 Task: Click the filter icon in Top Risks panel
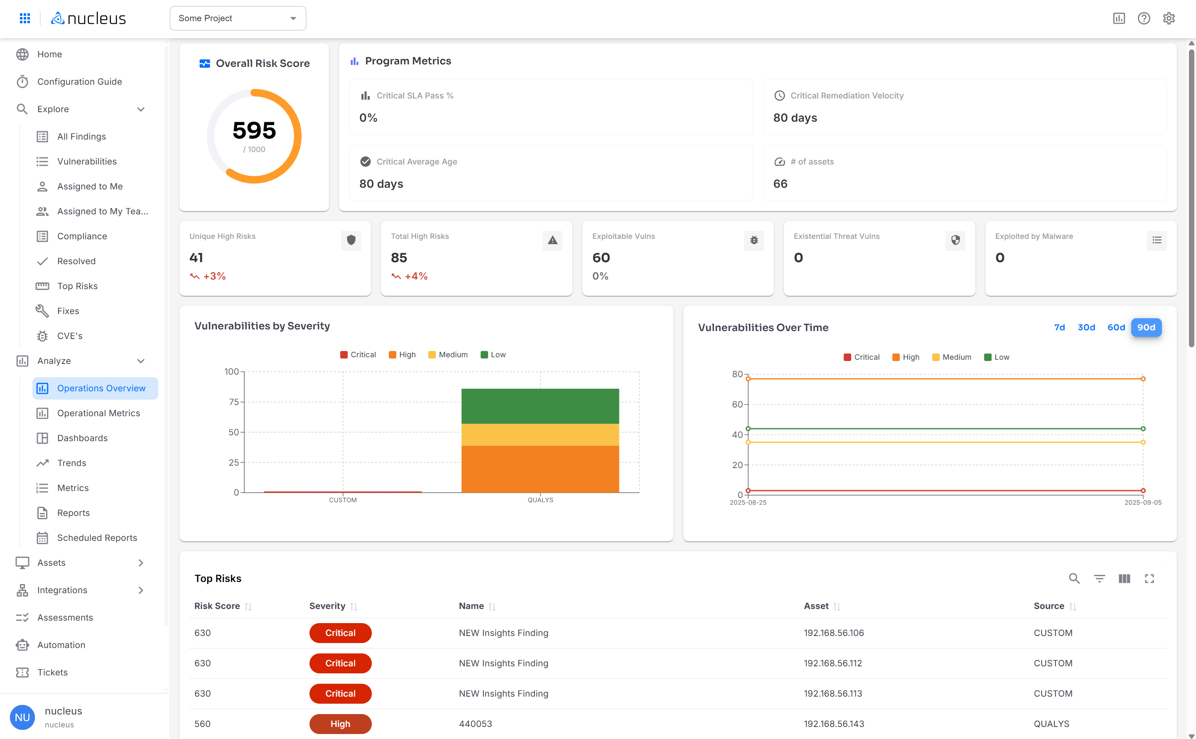tap(1099, 578)
